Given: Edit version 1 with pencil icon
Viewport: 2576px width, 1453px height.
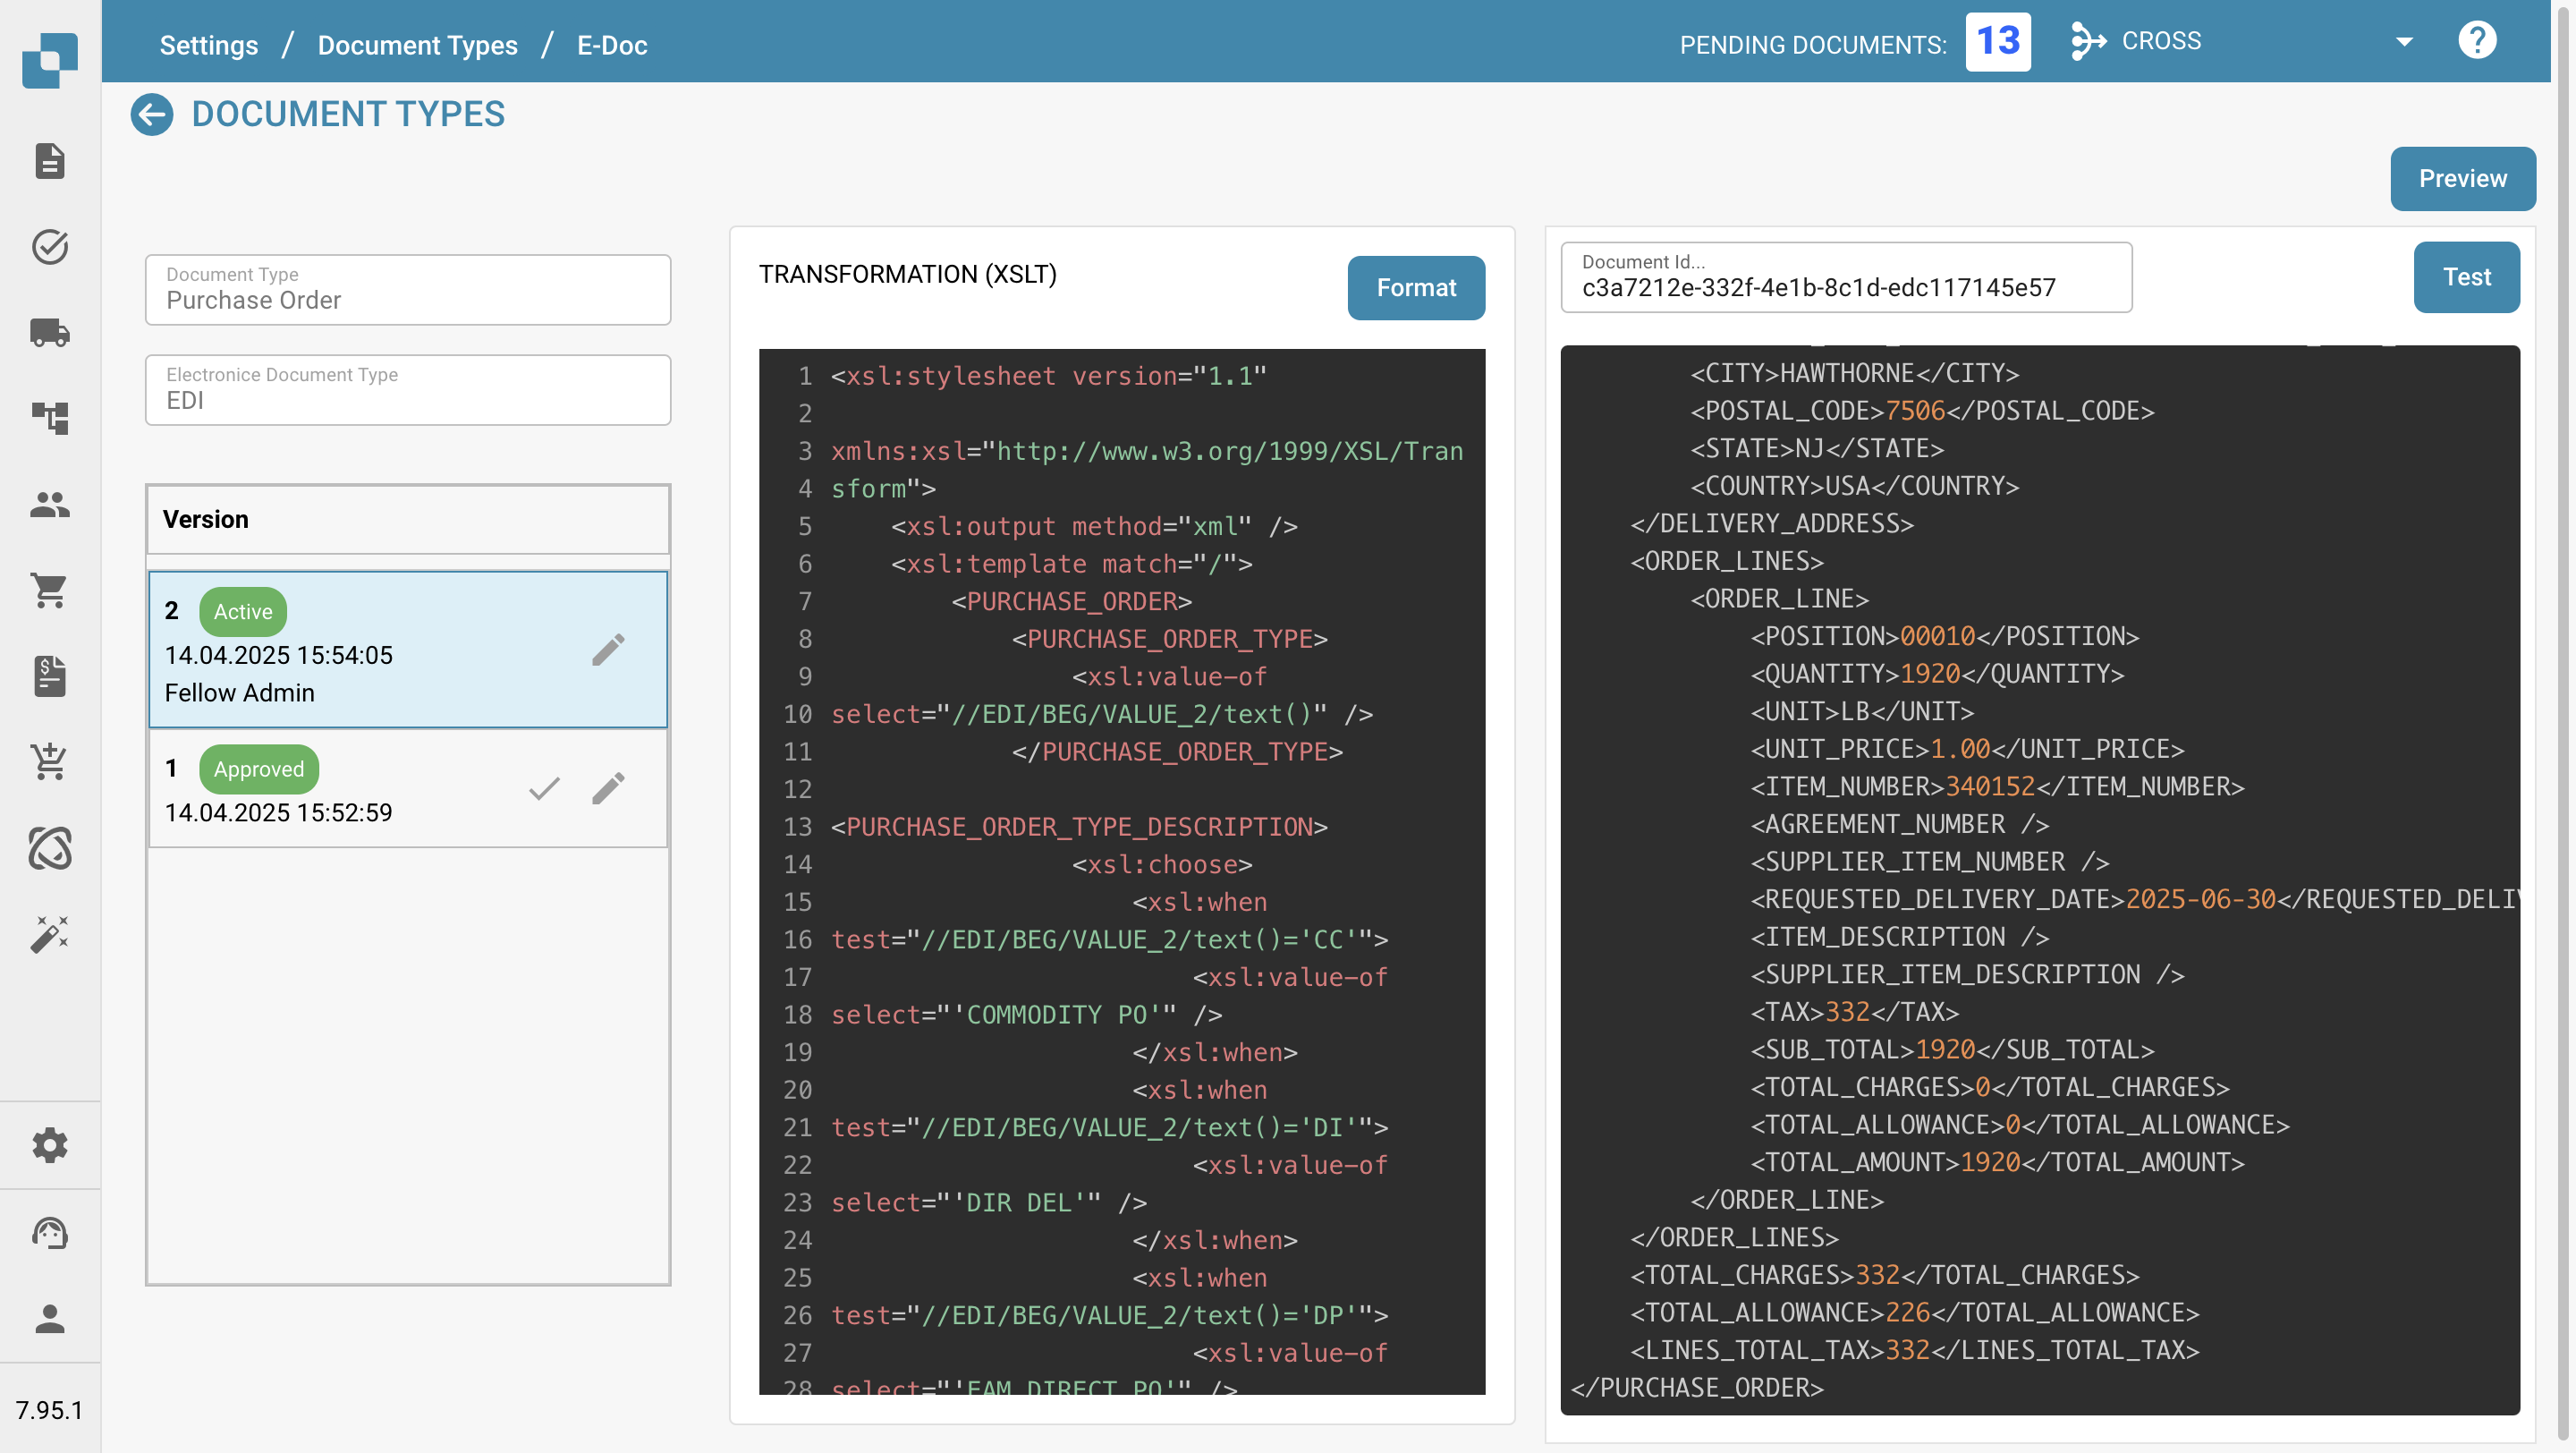Looking at the screenshot, I should [607, 789].
